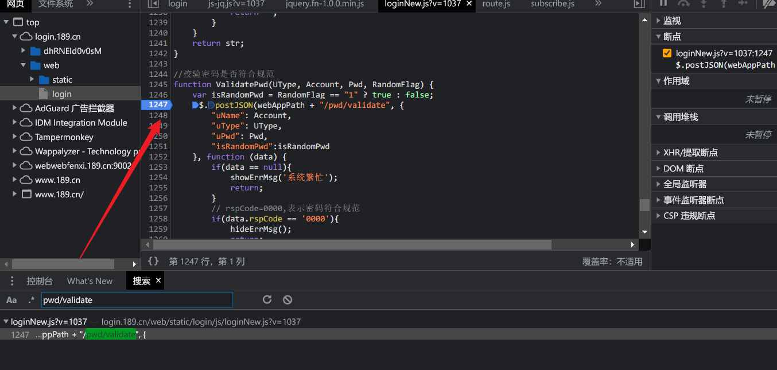Open the route.js file tab
The height and width of the screenshot is (370, 777).
pyautogui.click(x=496, y=4)
